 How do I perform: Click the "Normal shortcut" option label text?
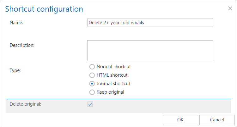click(x=113, y=67)
